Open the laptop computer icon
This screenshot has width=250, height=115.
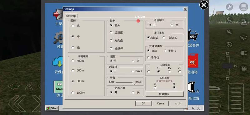(244, 7)
